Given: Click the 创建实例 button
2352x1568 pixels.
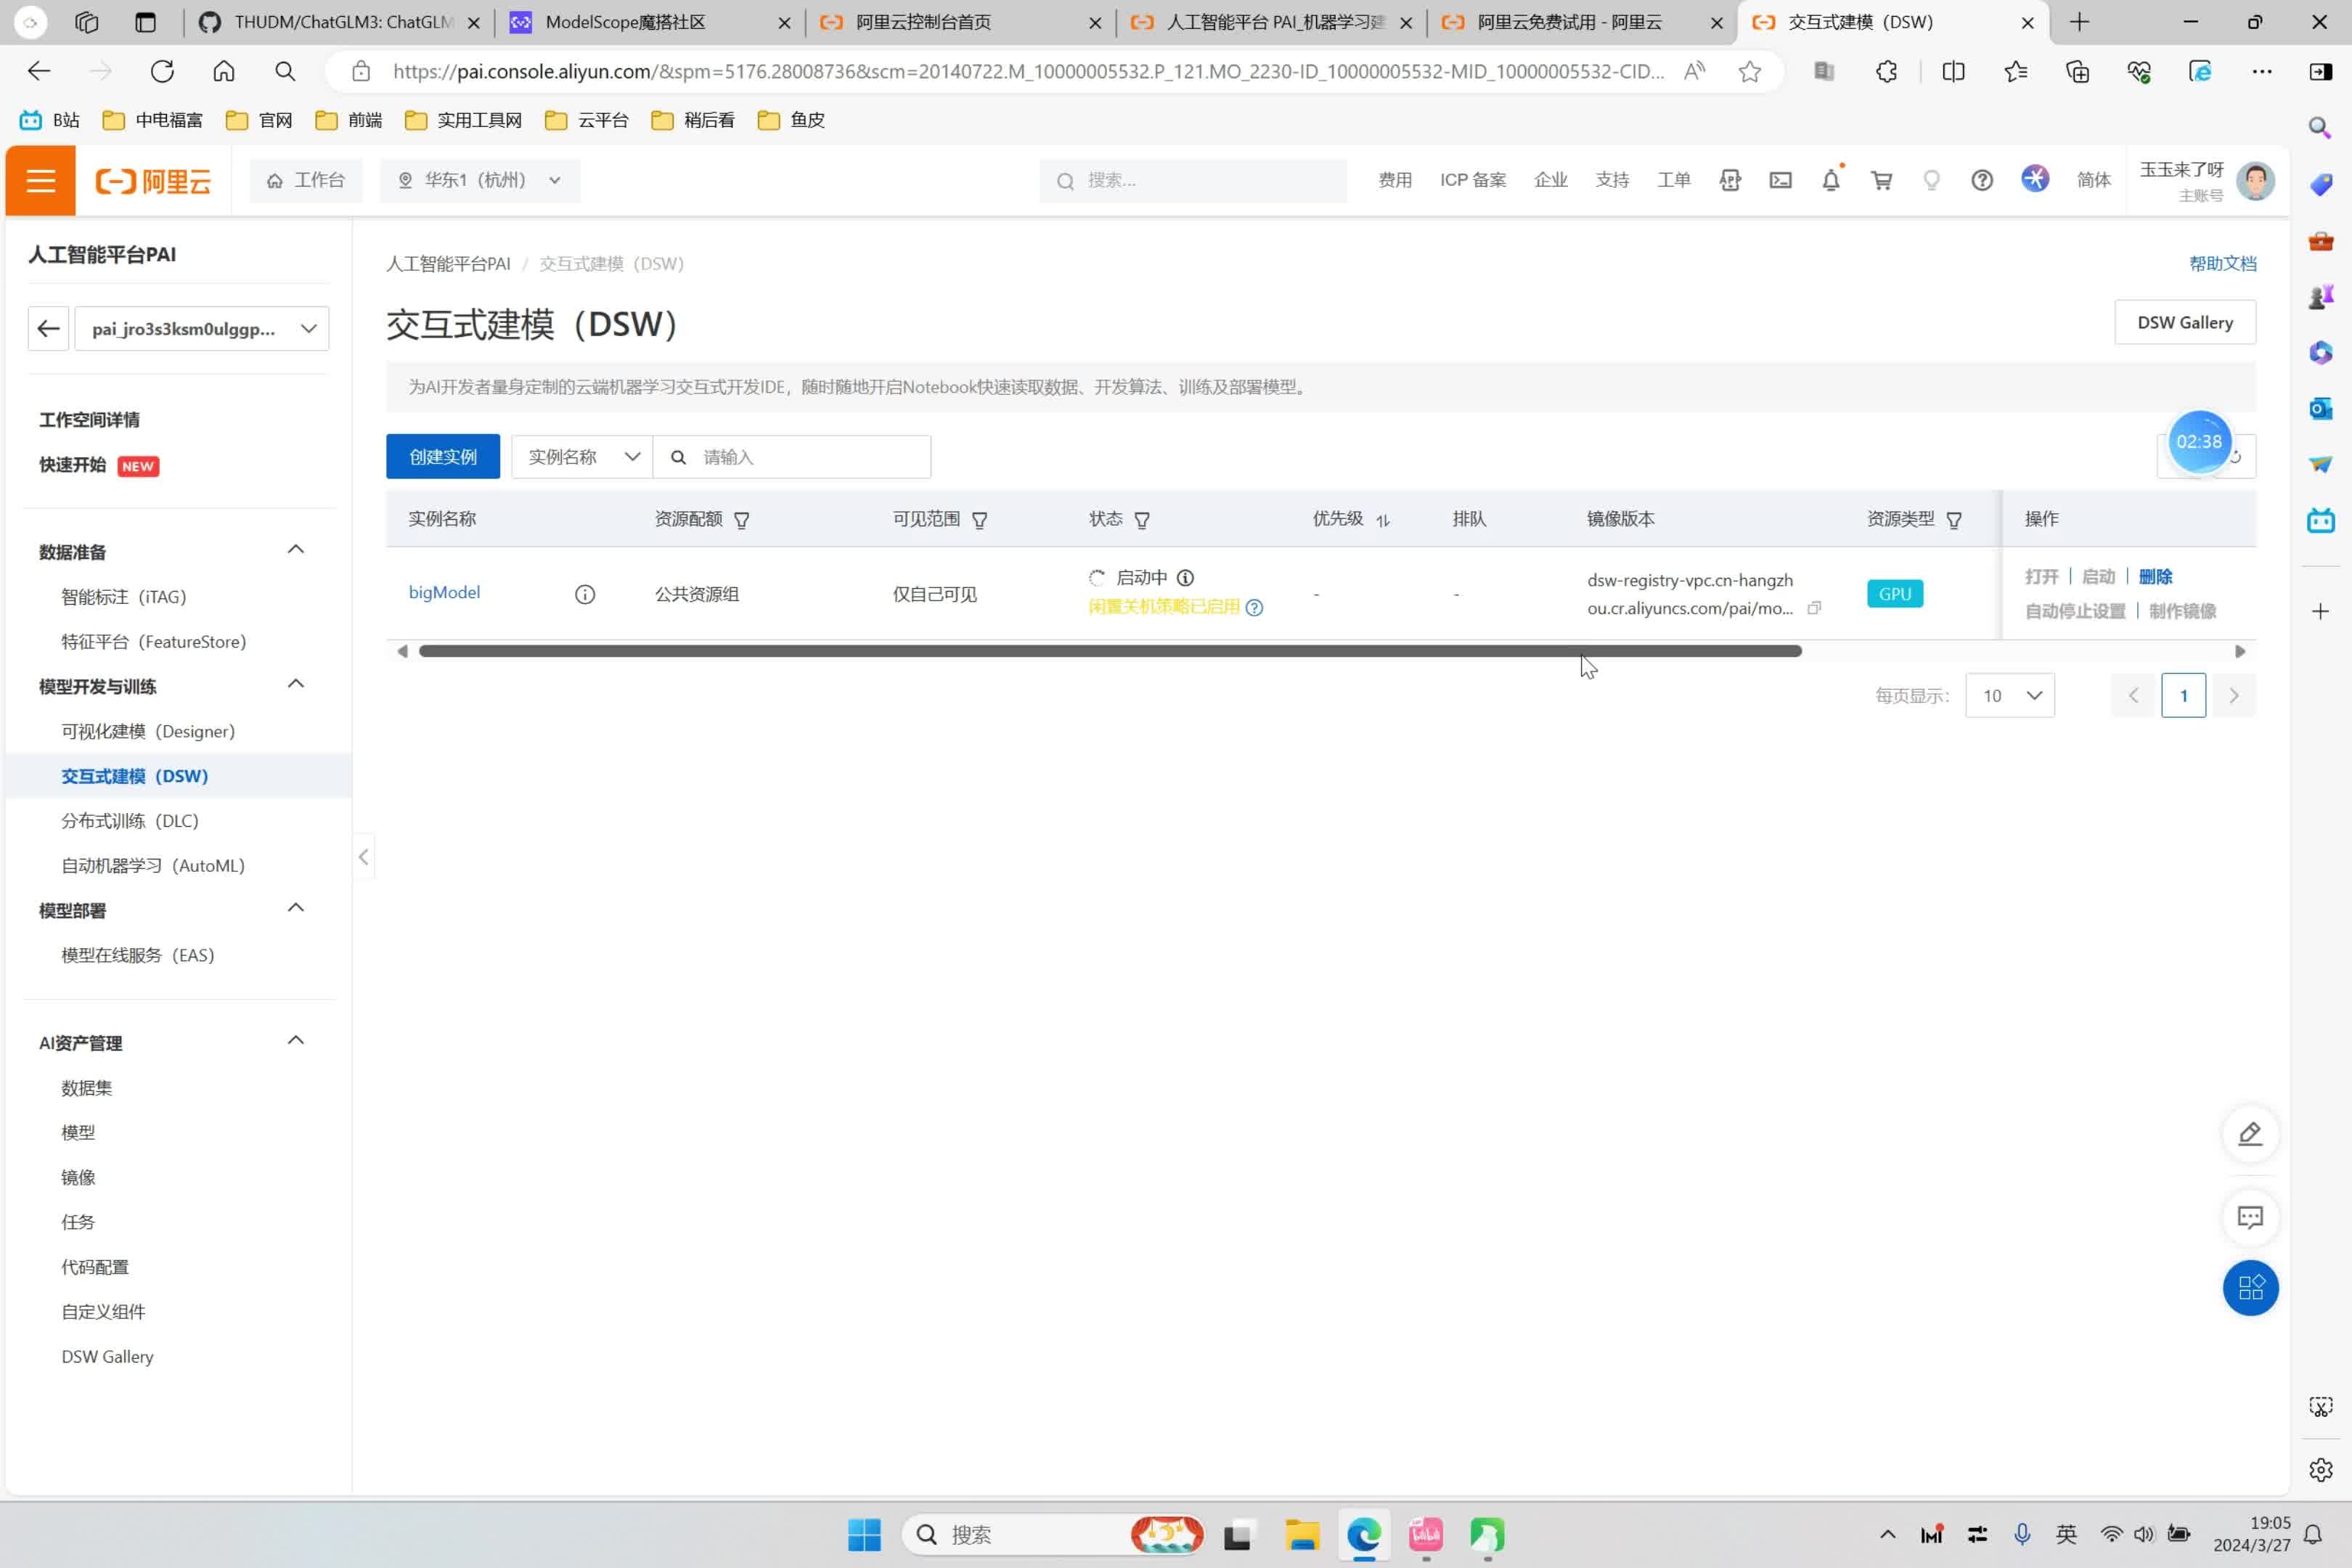Looking at the screenshot, I should (443, 457).
